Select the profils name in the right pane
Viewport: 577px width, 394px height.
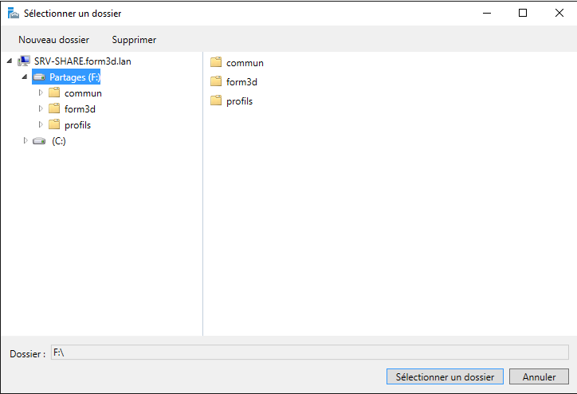click(x=240, y=101)
